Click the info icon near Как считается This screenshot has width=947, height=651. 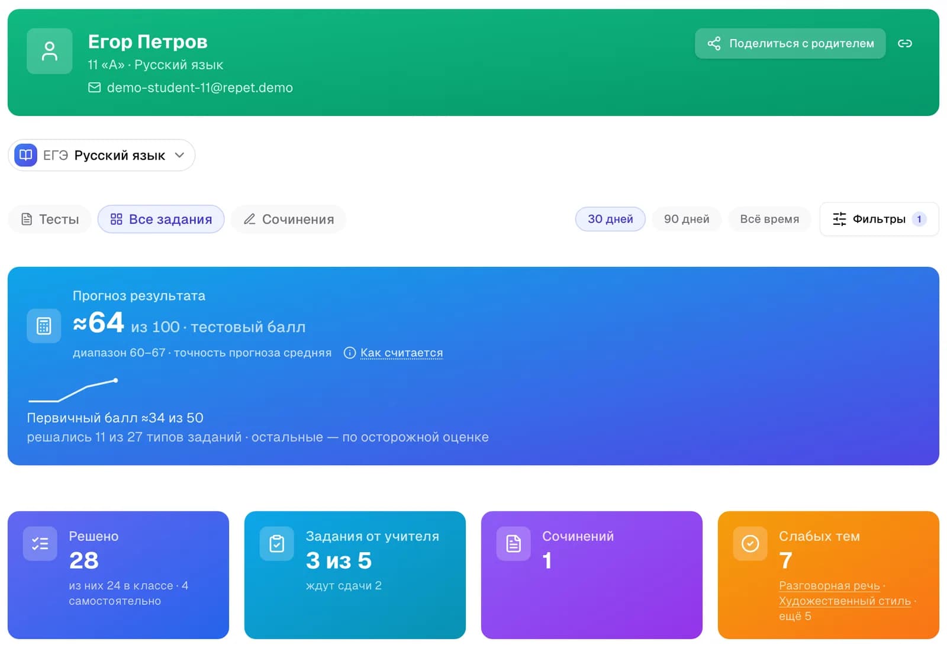coord(350,353)
